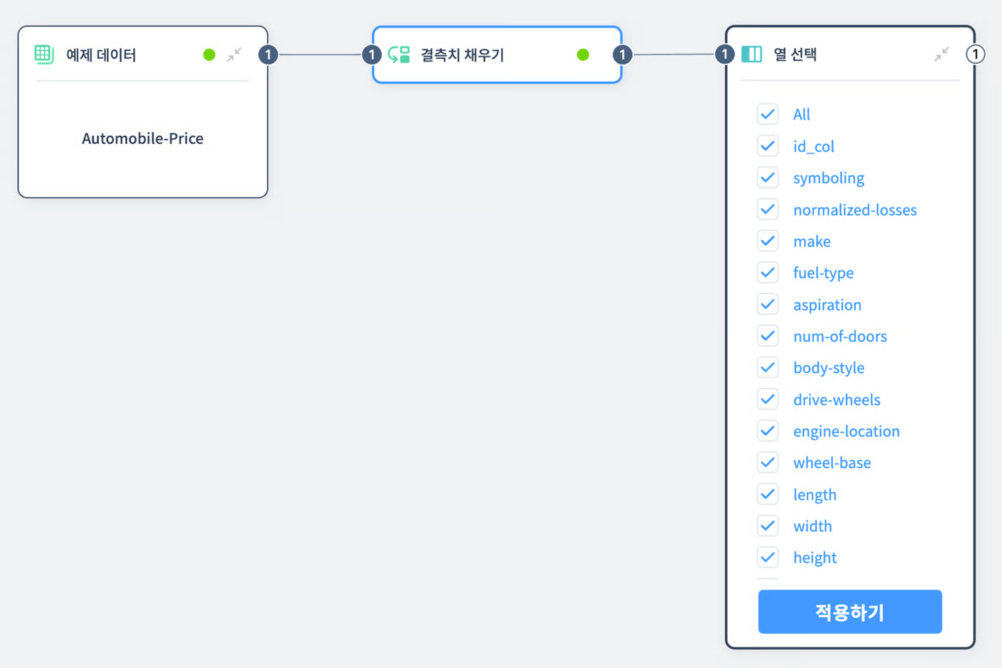
Task: Collapse the 열 선택 node with its shrink arrows
Action: (x=942, y=54)
